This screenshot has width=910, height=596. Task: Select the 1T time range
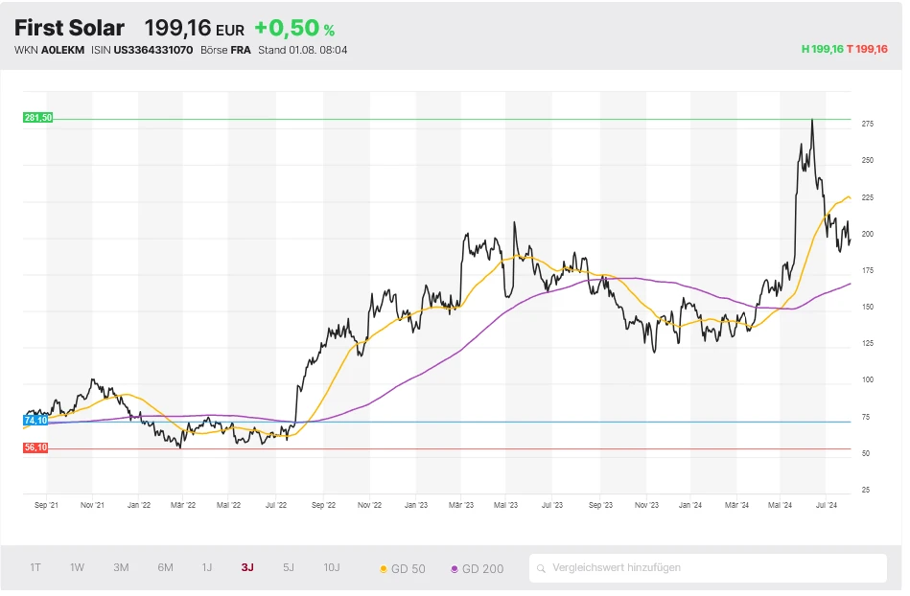(x=35, y=567)
